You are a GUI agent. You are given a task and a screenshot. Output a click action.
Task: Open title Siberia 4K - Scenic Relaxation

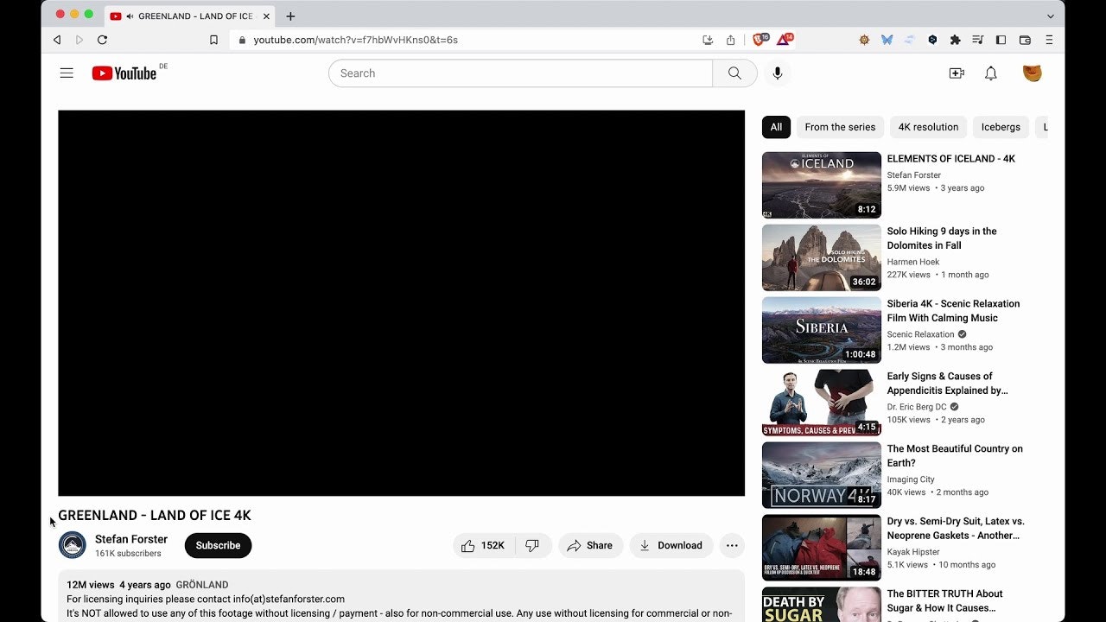click(x=953, y=311)
